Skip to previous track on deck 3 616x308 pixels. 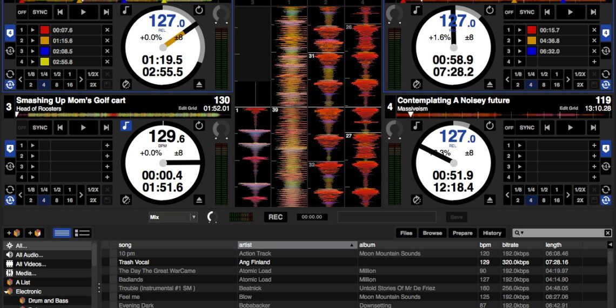(61, 128)
